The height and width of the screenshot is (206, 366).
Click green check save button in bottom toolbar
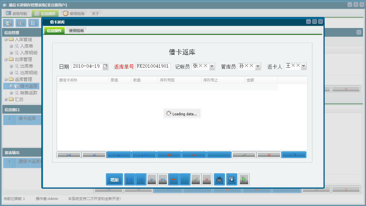coord(196,179)
